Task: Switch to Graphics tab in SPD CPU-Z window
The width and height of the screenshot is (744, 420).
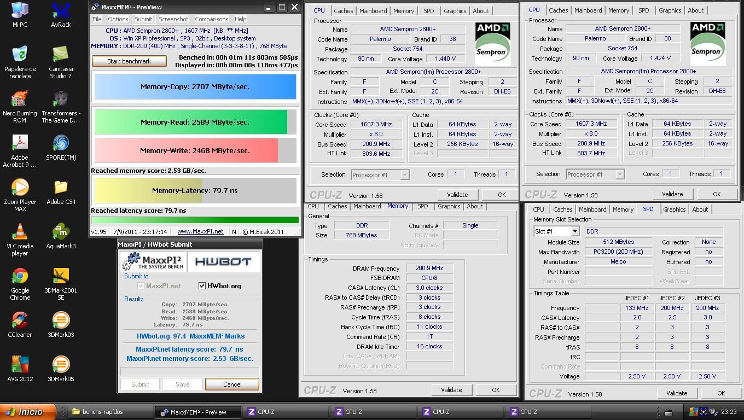Action: click(674, 209)
